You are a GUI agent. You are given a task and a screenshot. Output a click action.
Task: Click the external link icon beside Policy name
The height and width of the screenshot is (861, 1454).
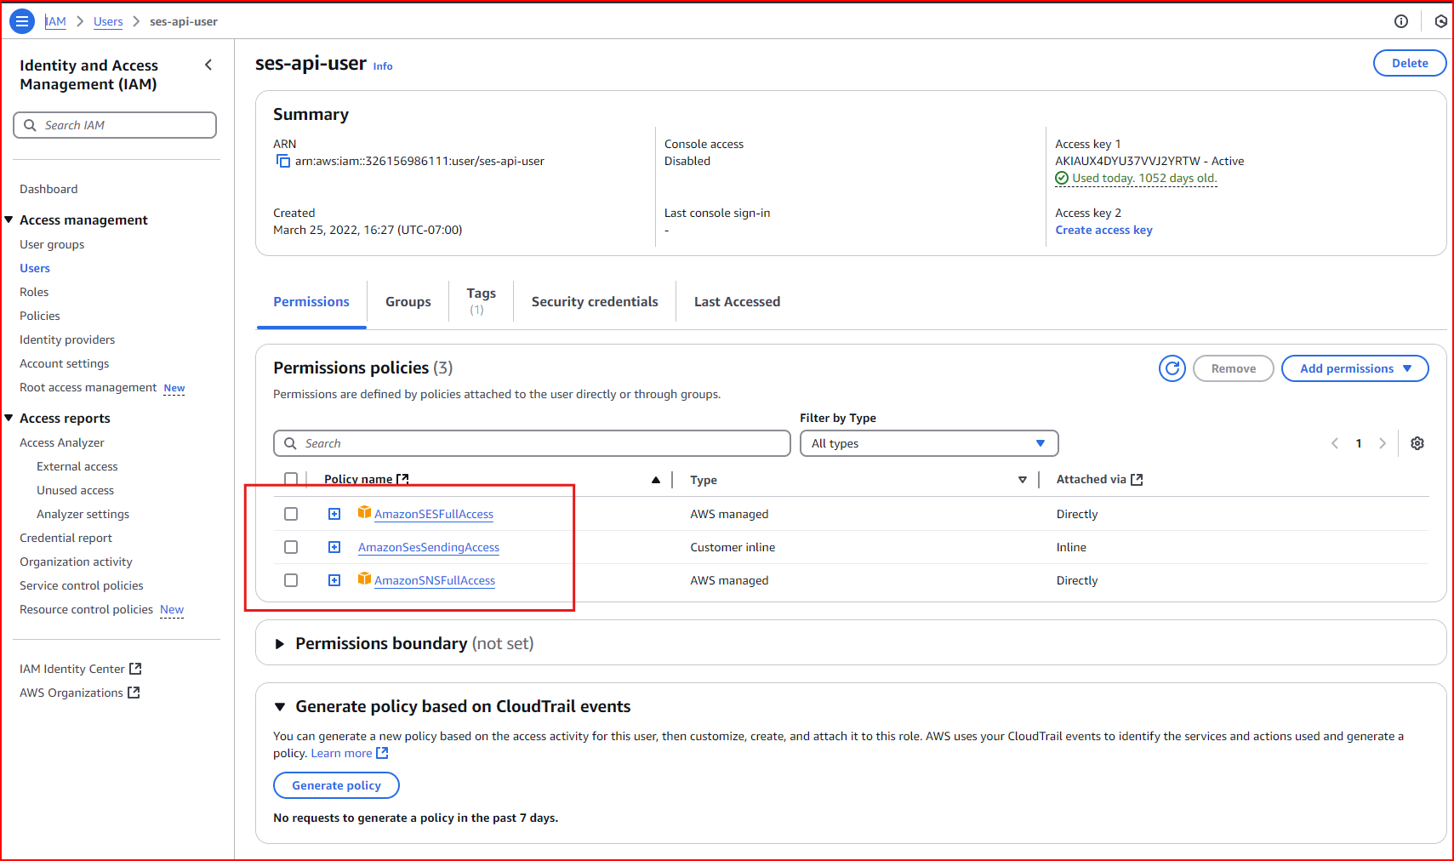(402, 479)
